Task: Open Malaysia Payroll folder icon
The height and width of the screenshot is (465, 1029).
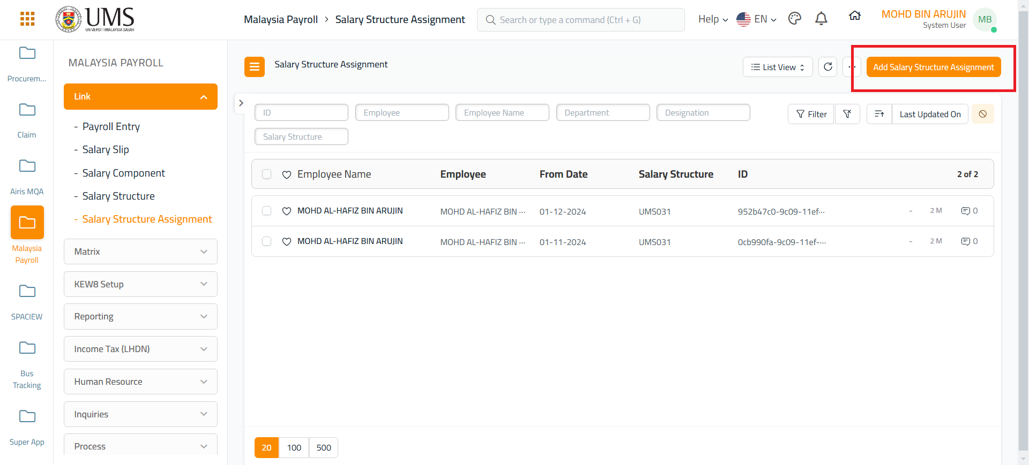Action: 27,223
